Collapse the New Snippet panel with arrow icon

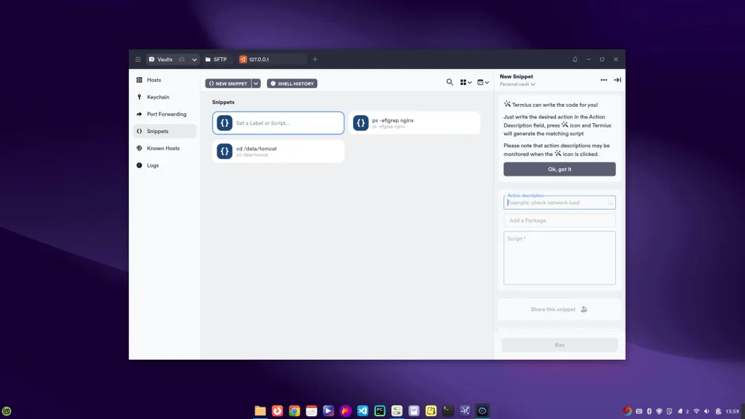click(617, 80)
